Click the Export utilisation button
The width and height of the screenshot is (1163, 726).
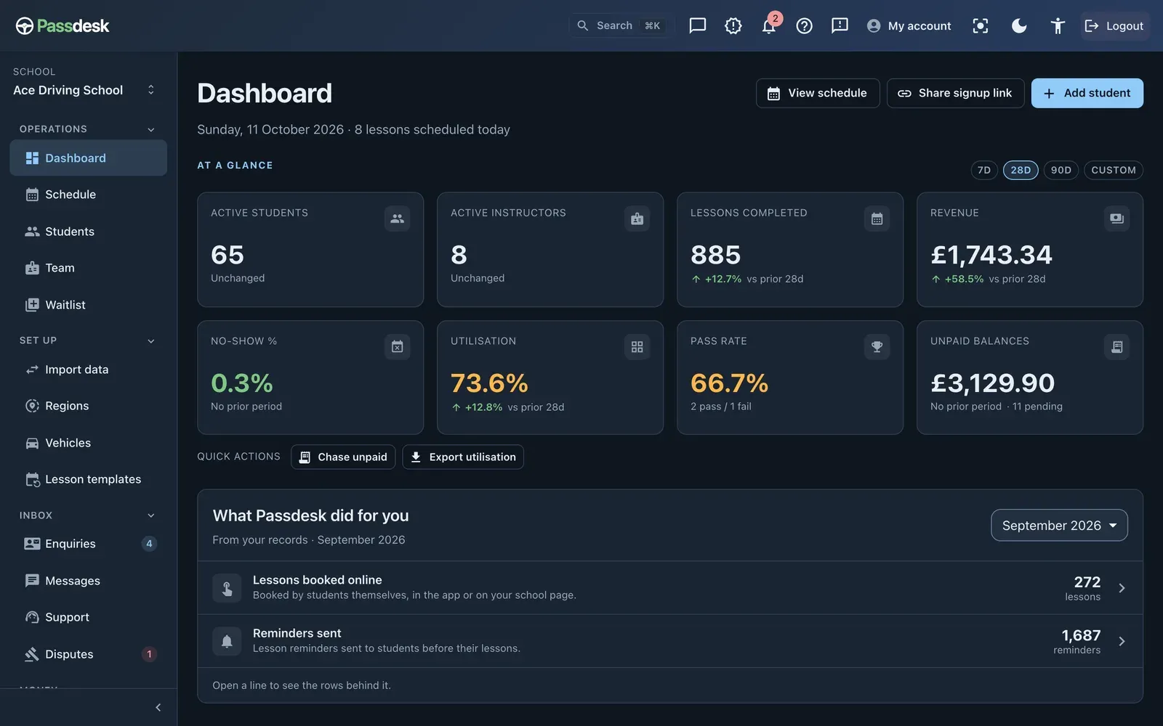click(463, 457)
